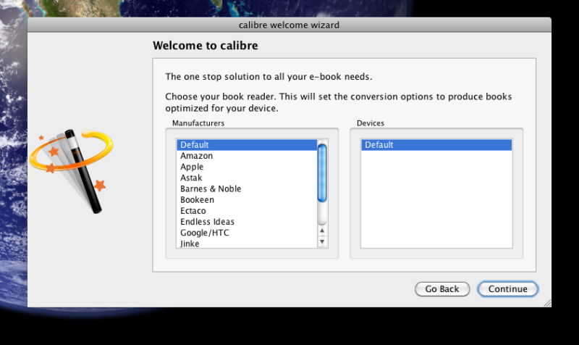Viewport: 579px width, 345px height.
Task: Click the calibre magic wand wizard icon
Action: pyautogui.click(x=71, y=170)
